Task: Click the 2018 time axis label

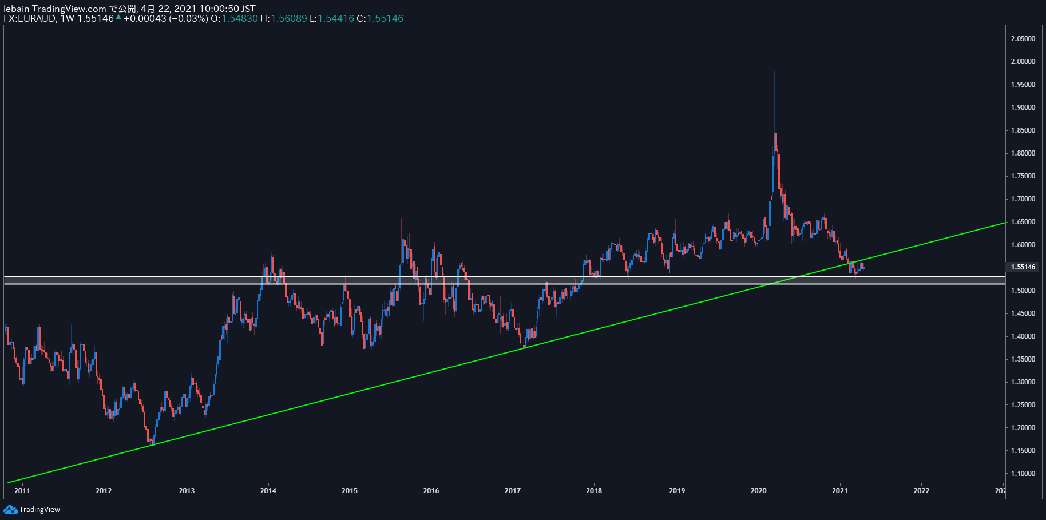Action: coord(594,490)
